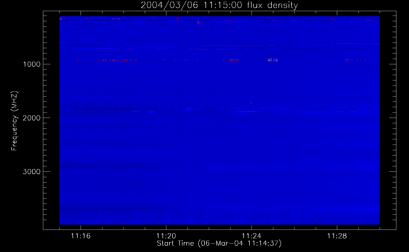Click the 11:16 time tick label
The width and height of the screenshot is (409, 252).
coord(81,236)
